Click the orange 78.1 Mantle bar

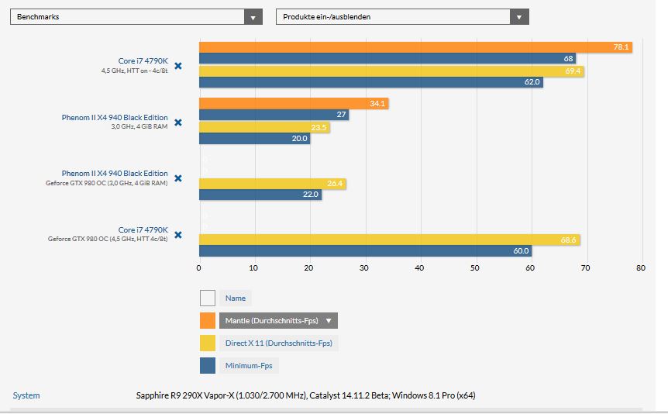pos(415,47)
